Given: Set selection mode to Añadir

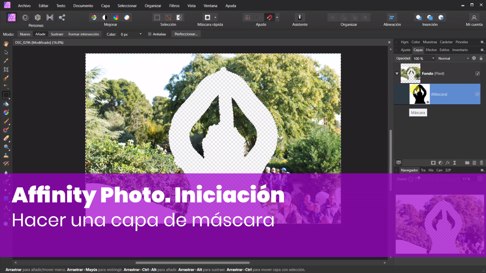Looking at the screenshot, I should tap(40, 34).
